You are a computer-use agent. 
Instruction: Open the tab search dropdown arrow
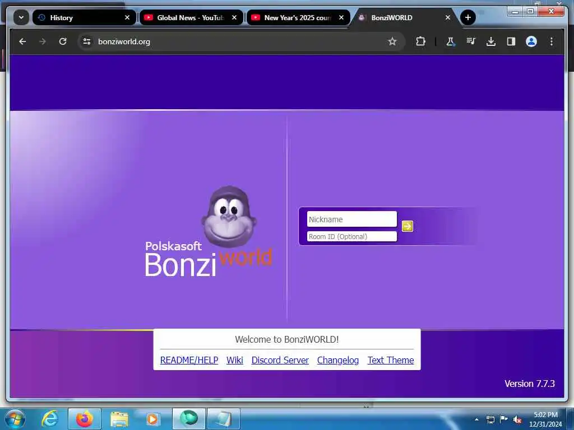pos(21,17)
